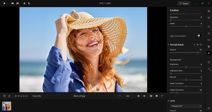Screen dimensions: 212x112
Task: Rate the photo three stars
Action: pyautogui.click(x=21, y=96)
